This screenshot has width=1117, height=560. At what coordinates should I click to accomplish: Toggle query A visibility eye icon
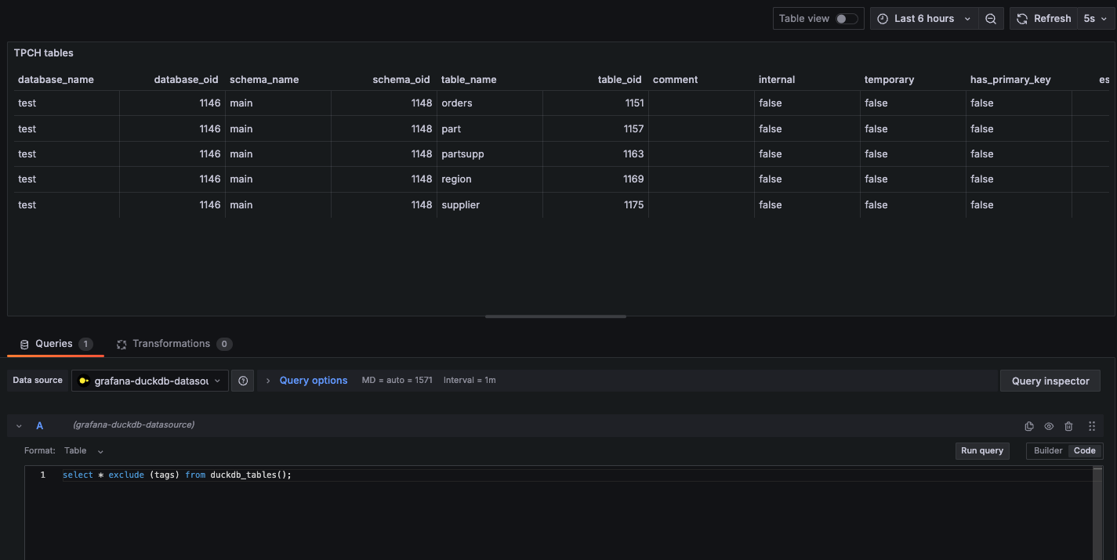1049,426
